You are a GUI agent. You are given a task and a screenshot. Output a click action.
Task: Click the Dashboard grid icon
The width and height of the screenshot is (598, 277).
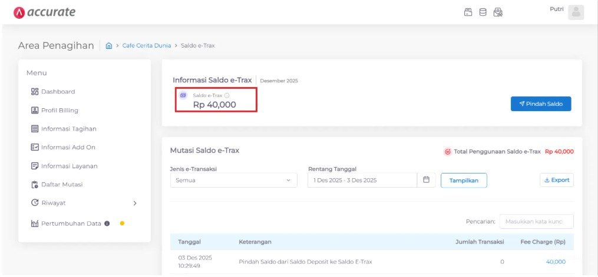point(35,92)
